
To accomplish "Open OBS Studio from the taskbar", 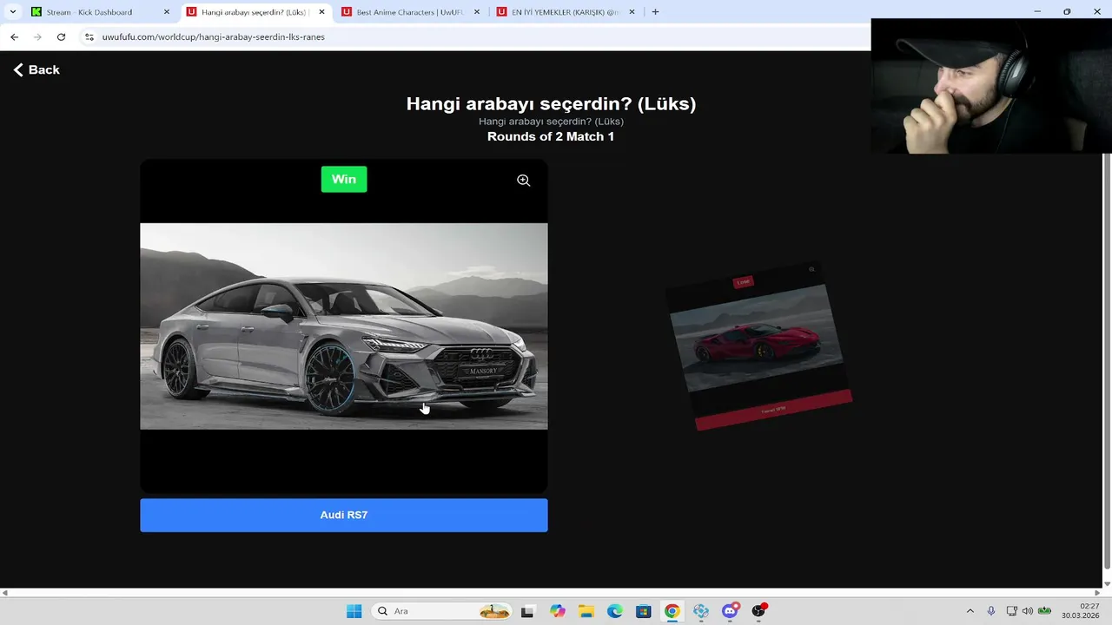I will 759,611.
